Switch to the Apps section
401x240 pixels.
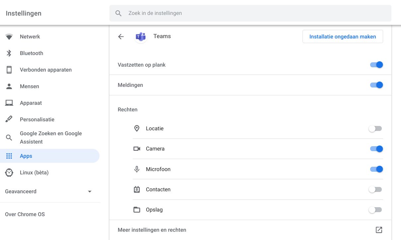(26, 156)
